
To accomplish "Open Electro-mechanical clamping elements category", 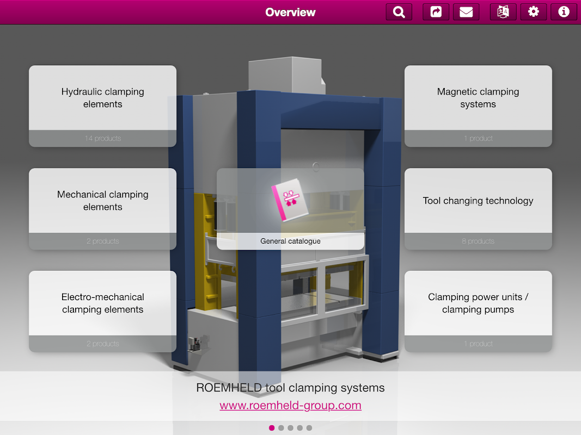I will point(102,312).
